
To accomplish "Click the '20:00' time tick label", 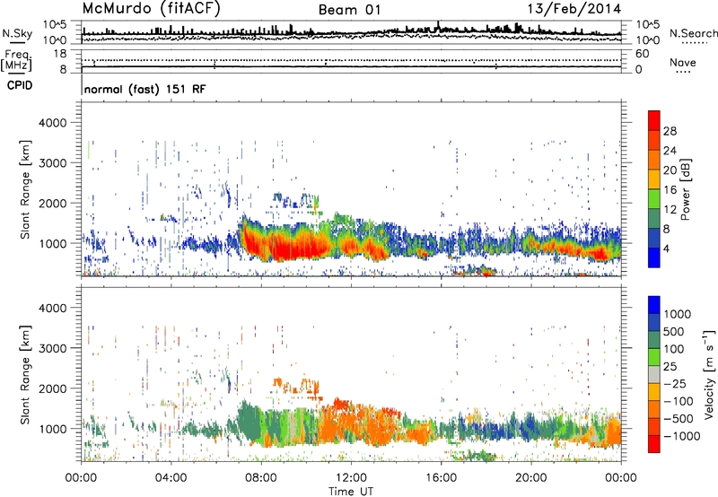I will 530,478.
